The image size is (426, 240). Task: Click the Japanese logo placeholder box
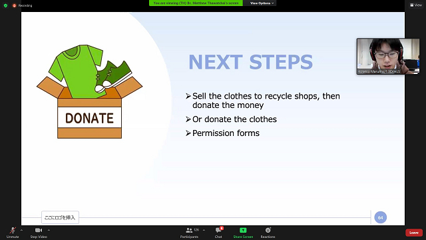[x=60, y=217]
